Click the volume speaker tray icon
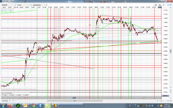This screenshot has height=108, width=173. (x=149, y=106)
